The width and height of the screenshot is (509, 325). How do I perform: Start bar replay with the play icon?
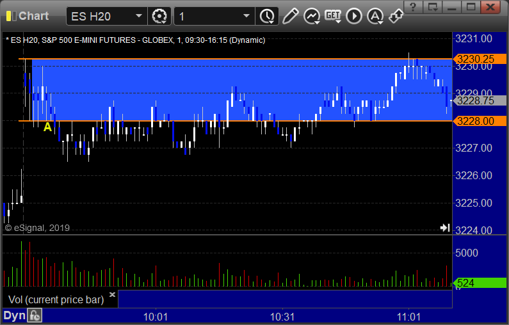[x=354, y=16]
